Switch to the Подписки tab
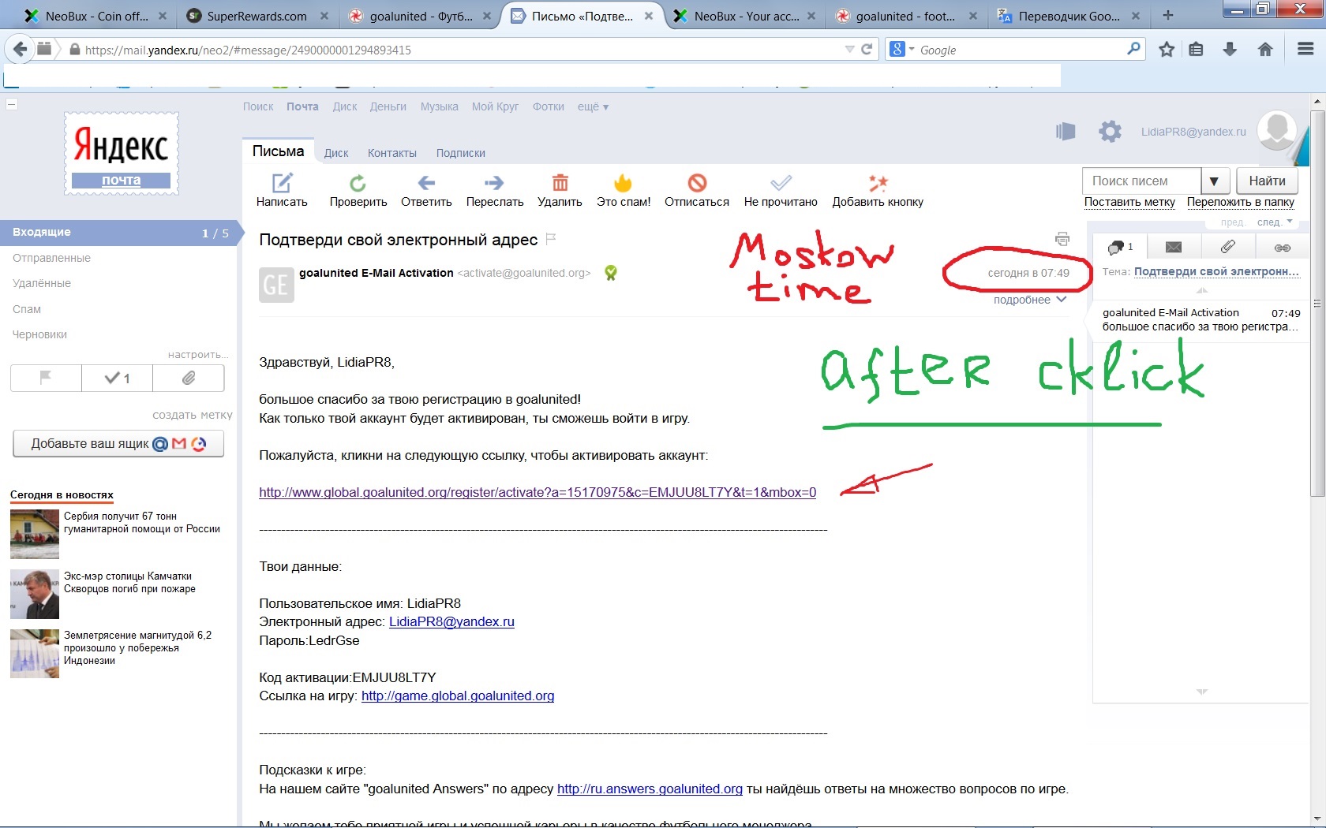The width and height of the screenshot is (1326, 828). (x=461, y=153)
